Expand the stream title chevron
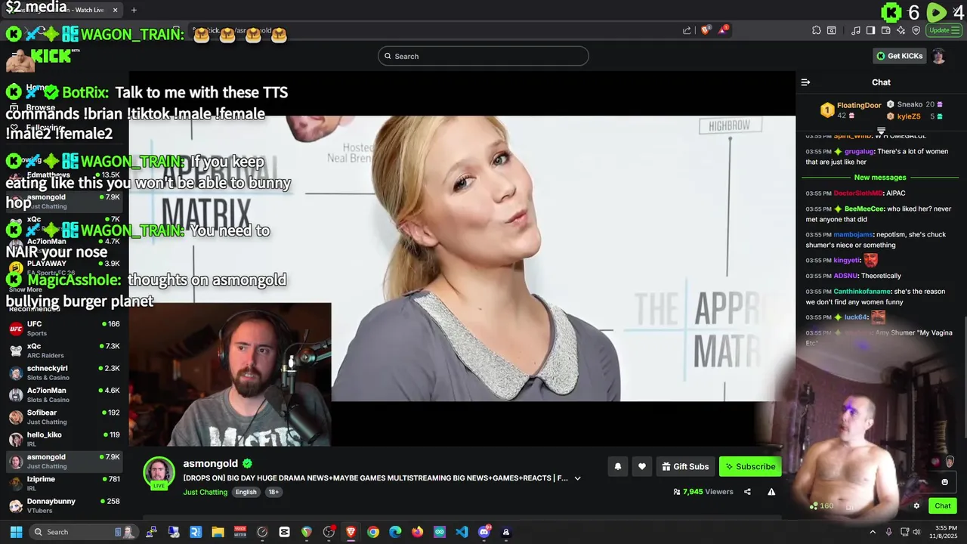967x544 pixels. tap(577, 478)
